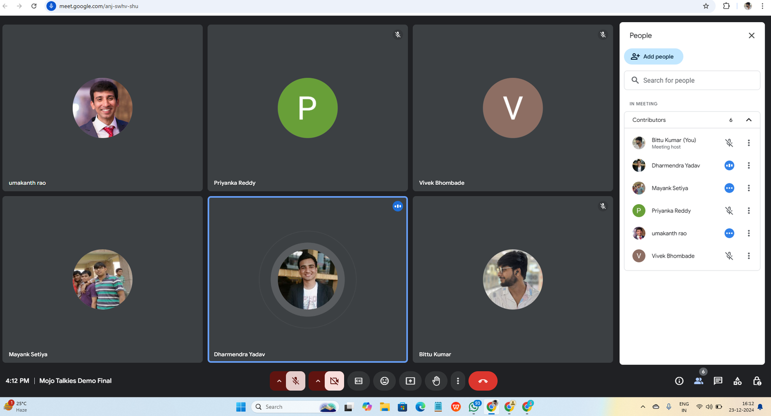The image size is (771, 416).
Task: Click Bittu Kumar's muted mic icon in list
Action: coord(729,143)
